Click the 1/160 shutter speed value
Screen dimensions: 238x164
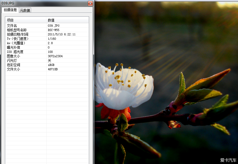tap(52, 39)
